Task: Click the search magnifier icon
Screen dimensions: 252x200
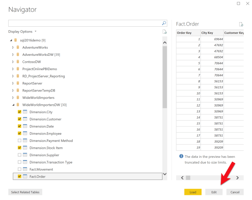Action: tap(164, 23)
